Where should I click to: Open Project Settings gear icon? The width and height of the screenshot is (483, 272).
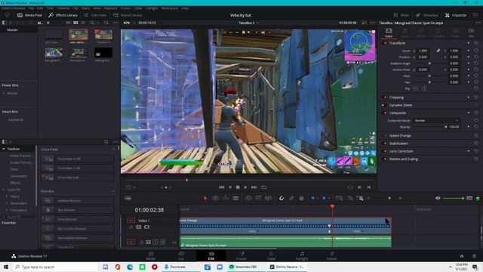pyautogui.click(x=474, y=256)
